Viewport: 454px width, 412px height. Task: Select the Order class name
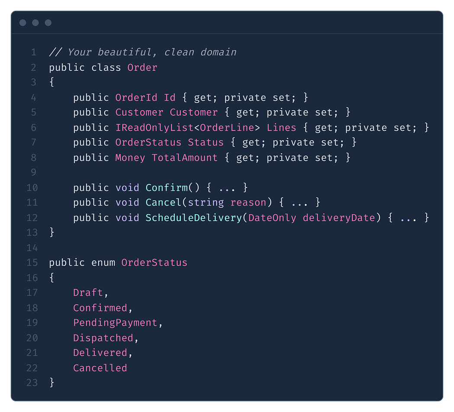coord(142,67)
